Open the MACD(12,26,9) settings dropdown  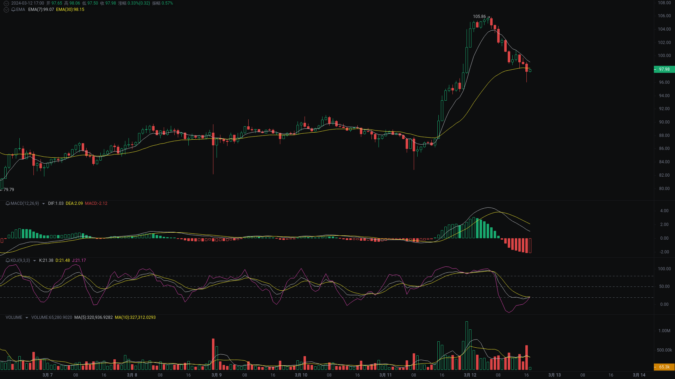tap(43, 203)
